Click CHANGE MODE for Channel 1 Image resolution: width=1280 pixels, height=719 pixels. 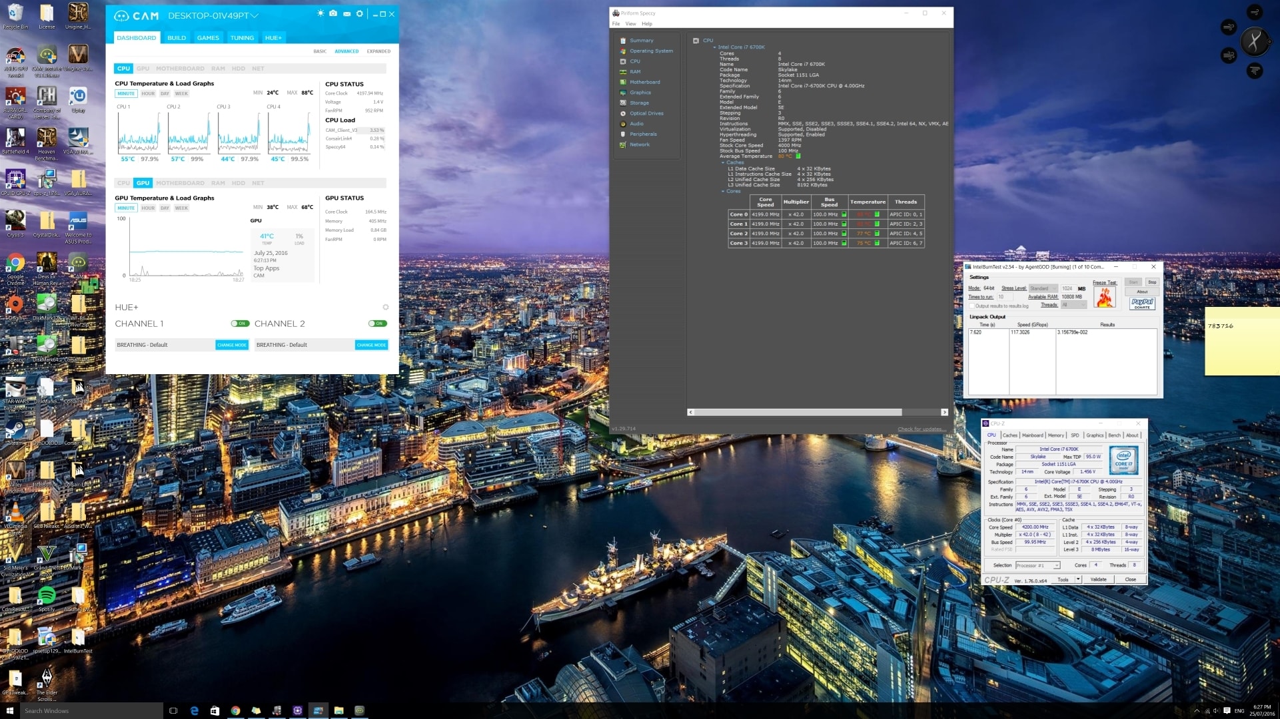point(232,345)
